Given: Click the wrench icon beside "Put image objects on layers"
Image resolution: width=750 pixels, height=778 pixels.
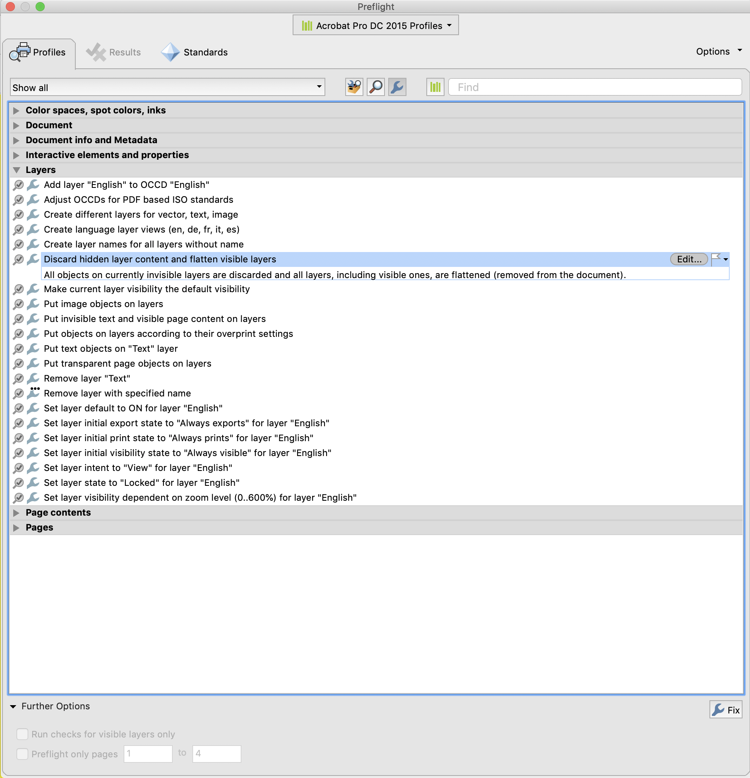Looking at the screenshot, I should (34, 304).
